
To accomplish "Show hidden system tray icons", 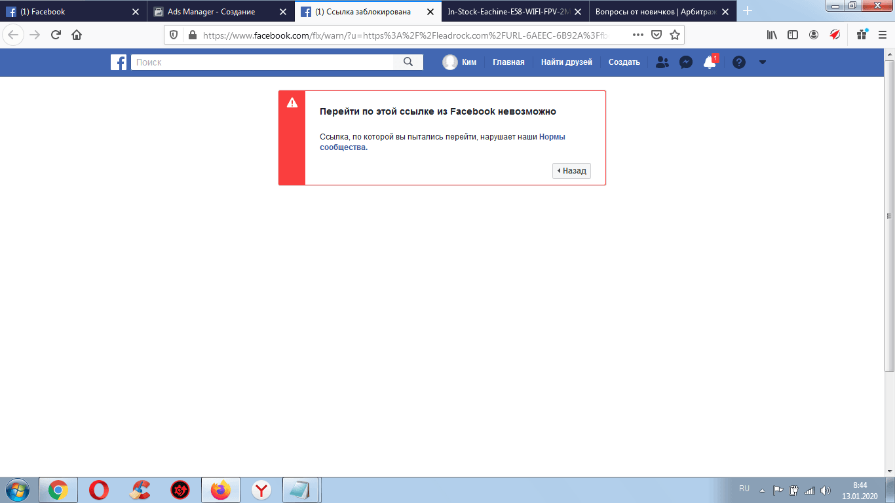I will point(762,490).
